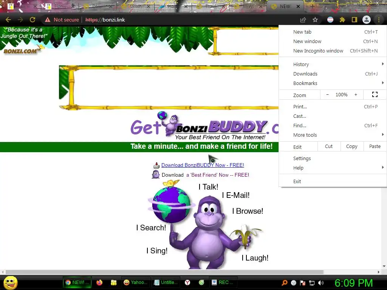Open a New Incognito window
This screenshot has height=290, width=387.
coord(333,51)
